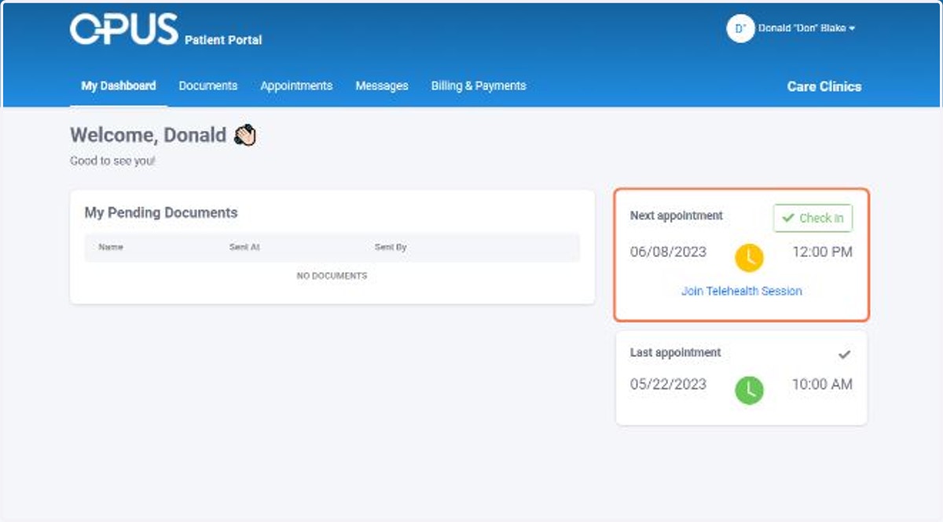Viewport: 943px width, 522px height.
Task: Open the user avatar circle showing "D"
Action: point(740,28)
